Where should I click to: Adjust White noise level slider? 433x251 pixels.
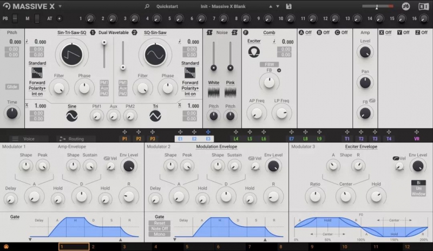[213, 56]
